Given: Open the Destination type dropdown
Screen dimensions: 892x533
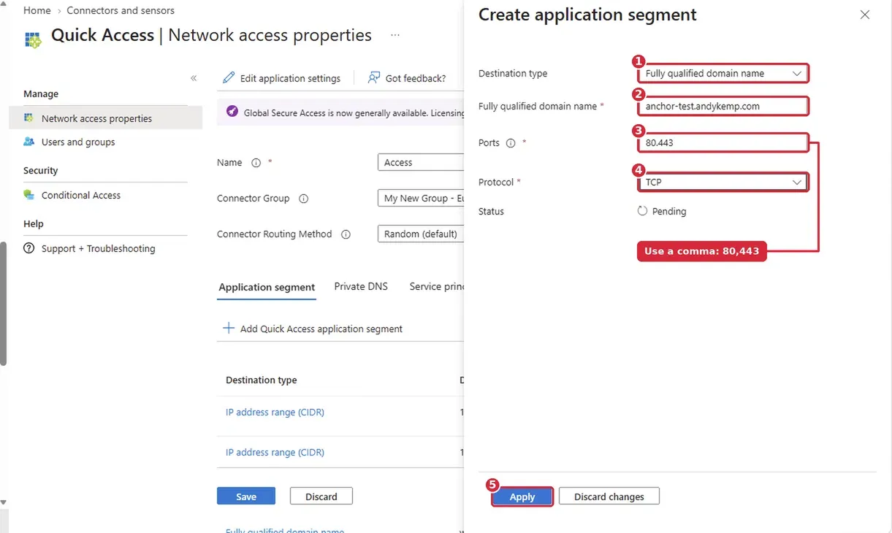Looking at the screenshot, I should [723, 73].
